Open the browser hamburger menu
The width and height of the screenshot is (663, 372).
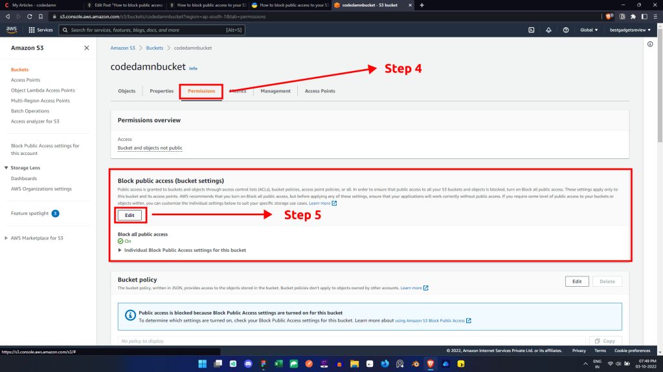click(655, 16)
